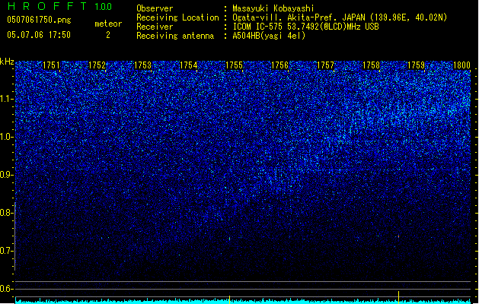Click the 1755 time axis label
The height and width of the screenshot is (304, 479).
[x=234, y=65]
